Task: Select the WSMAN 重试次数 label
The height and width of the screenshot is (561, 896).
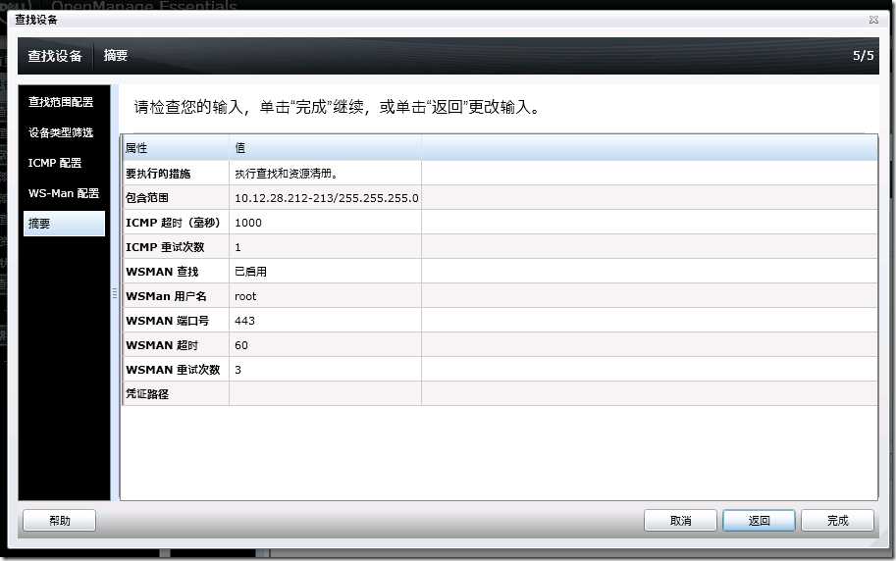Action: pos(173,370)
